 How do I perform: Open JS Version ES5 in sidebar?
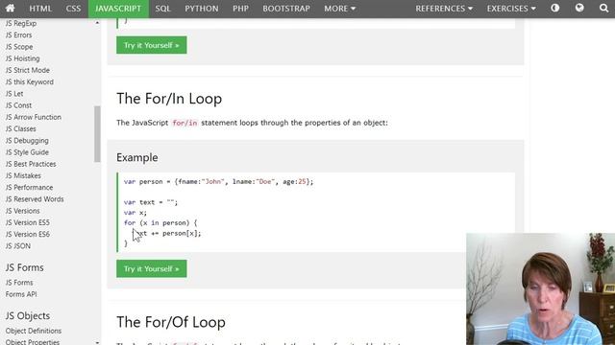tap(28, 223)
